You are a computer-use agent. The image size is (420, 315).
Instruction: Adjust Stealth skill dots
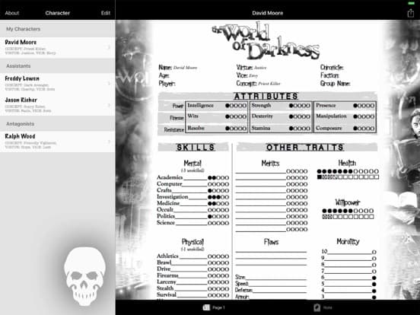pos(218,289)
